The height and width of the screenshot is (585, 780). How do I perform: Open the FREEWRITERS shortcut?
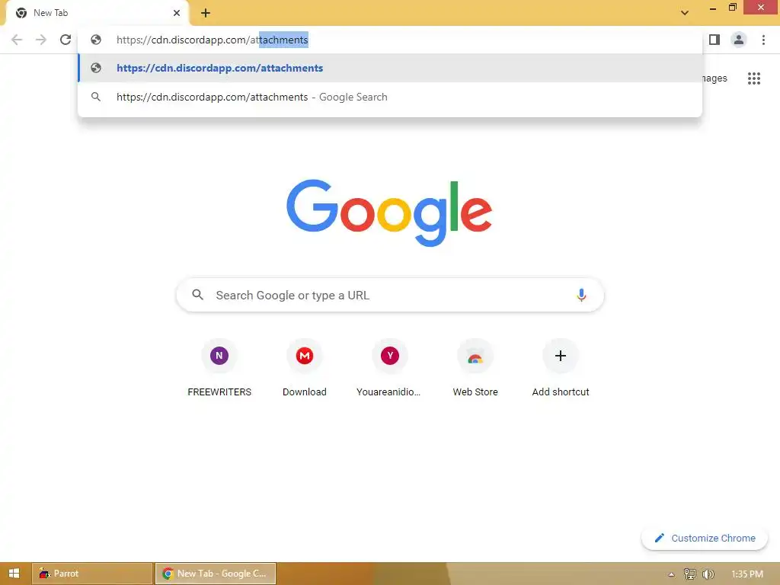pos(219,369)
